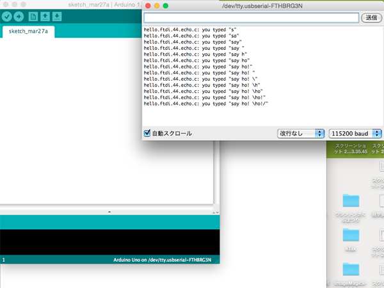Screen dimensions: 384x288
Task: Click the output line you typed "say ho! \h"
Action: click(202, 85)
